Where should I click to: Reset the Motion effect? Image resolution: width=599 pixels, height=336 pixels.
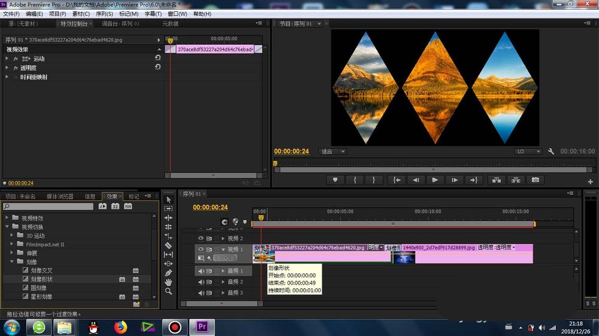click(158, 57)
